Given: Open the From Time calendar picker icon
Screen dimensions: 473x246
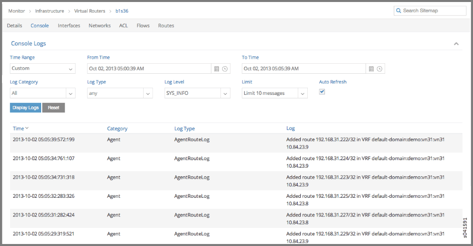Looking at the screenshot, I should [x=217, y=69].
